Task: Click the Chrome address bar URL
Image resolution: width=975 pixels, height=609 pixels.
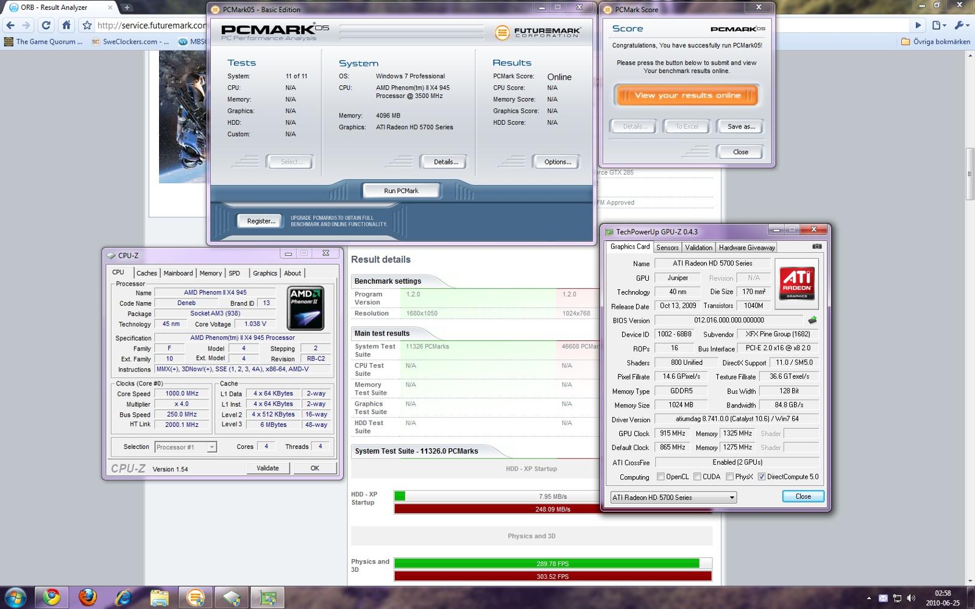Action: point(151,26)
